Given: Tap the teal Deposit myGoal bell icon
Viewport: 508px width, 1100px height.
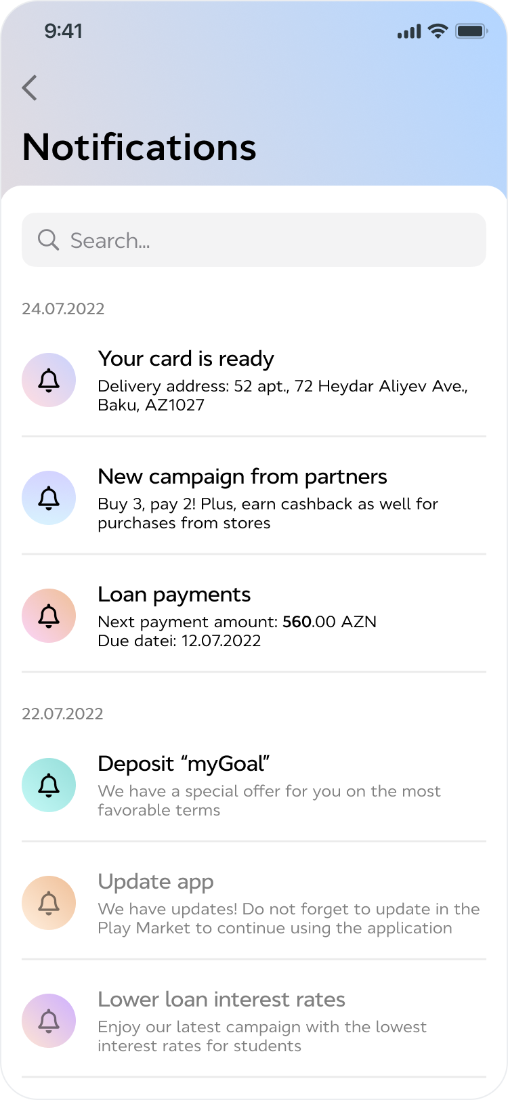Looking at the screenshot, I should coord(49,785).
